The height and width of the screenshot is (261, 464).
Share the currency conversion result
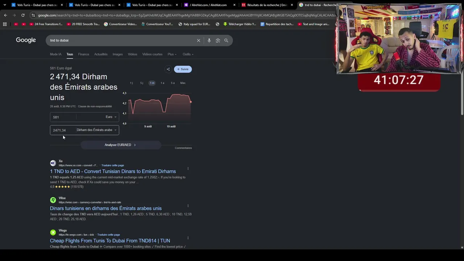coord(168,69)
